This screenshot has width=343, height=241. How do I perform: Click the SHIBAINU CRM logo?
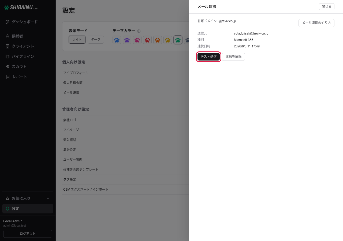pyautogui.click(x=21, y=7)
